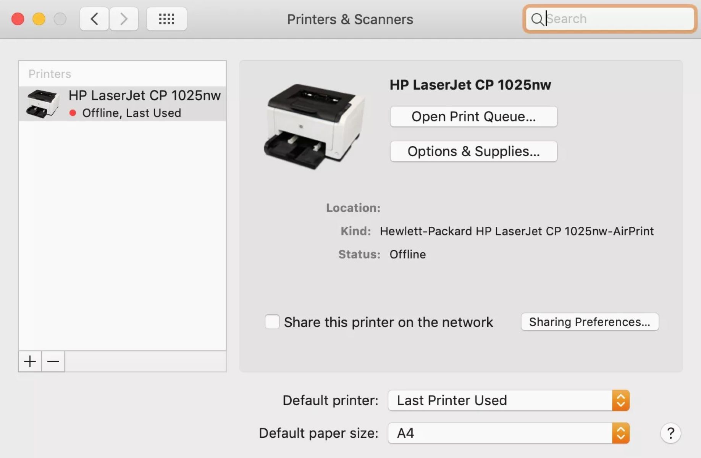Click inside the Search input field

611,19
